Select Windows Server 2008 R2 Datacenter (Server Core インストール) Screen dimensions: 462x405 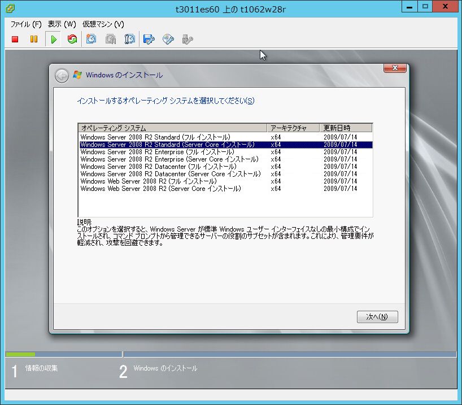[x=226, y=174]
